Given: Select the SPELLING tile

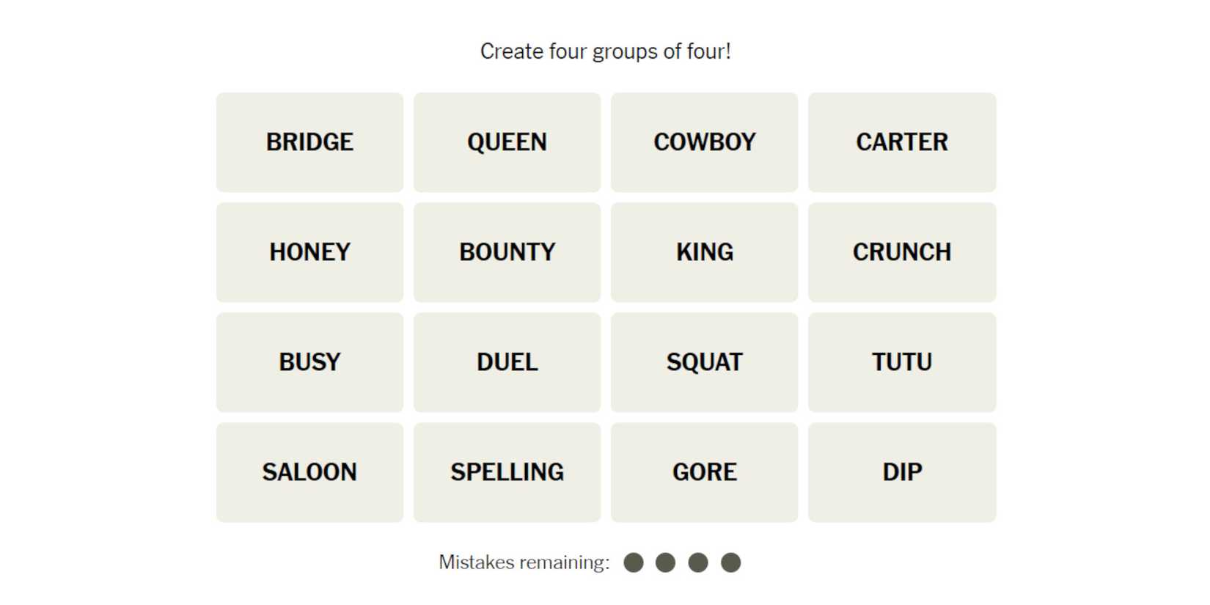Looking at the screenshot, I should click(x=507, y=472).
